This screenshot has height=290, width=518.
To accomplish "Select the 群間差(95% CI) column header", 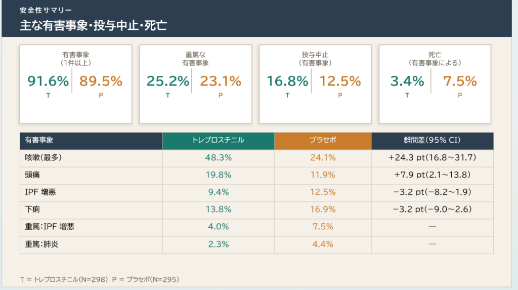I will [432, 140].
